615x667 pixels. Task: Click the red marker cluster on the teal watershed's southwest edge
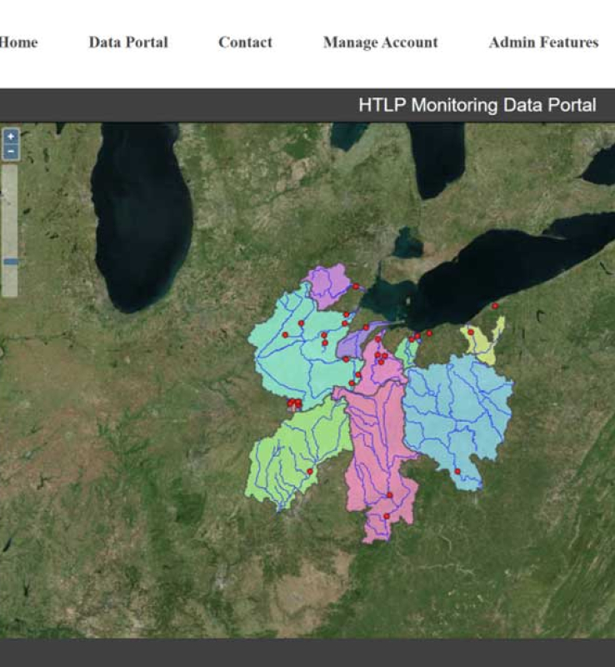pyautogui.click(x=294, y=404)
